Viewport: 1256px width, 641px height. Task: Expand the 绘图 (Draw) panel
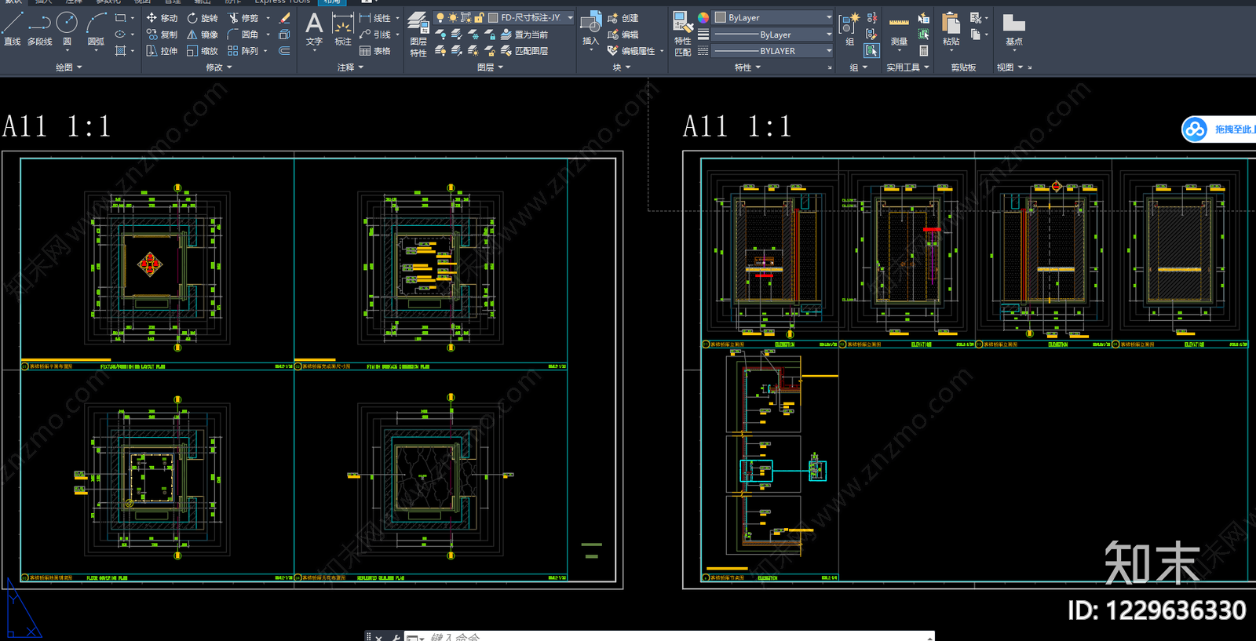click(69, 67)
